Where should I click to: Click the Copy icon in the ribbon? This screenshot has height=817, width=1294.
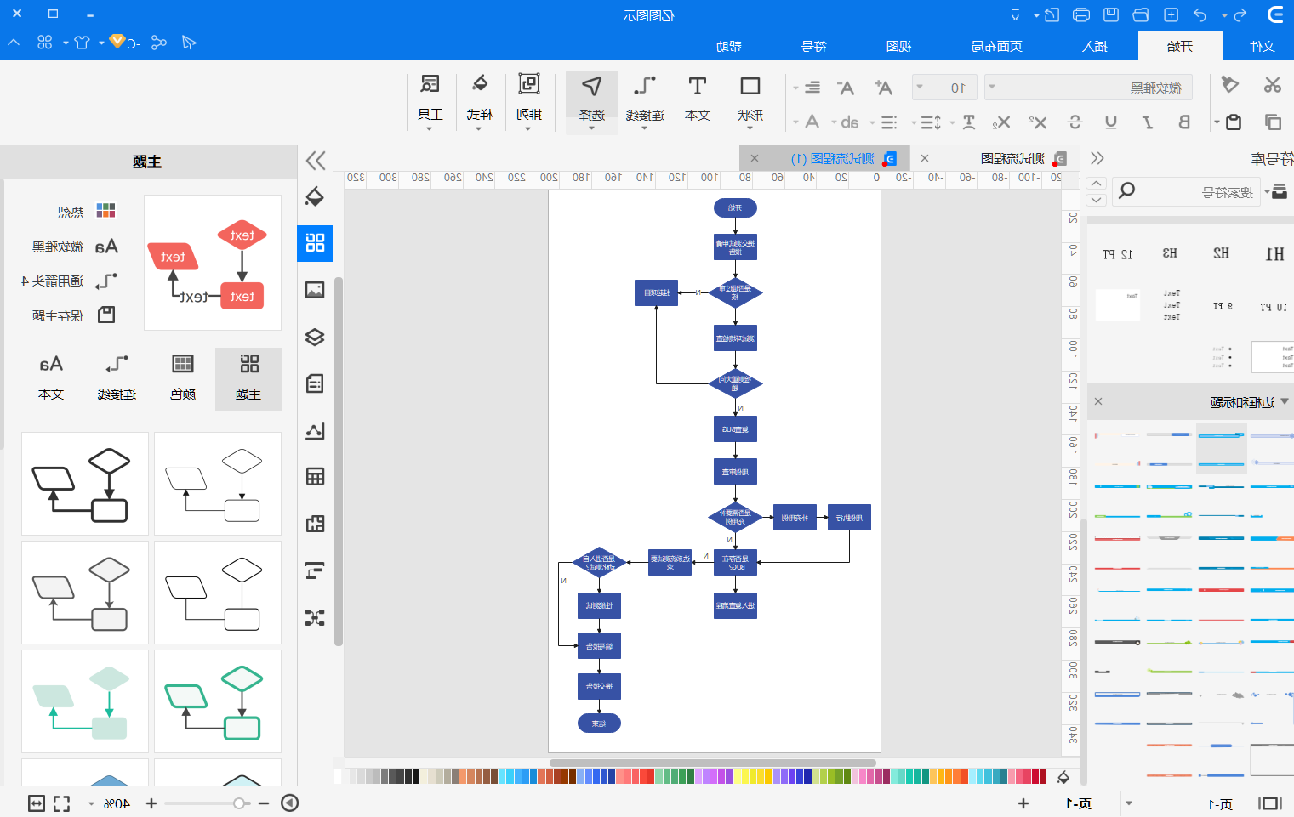pos(1273,122)
